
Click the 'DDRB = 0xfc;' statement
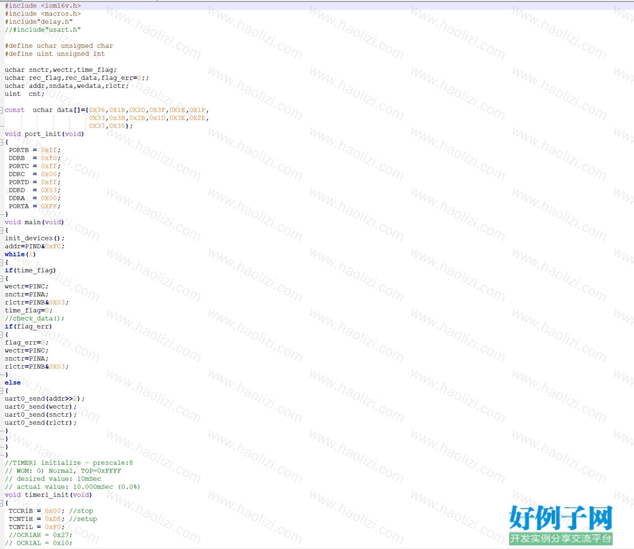35,158
